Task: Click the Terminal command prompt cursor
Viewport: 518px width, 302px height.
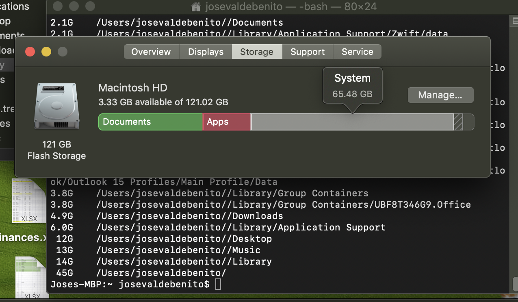Action: click(x=218, y=284)
